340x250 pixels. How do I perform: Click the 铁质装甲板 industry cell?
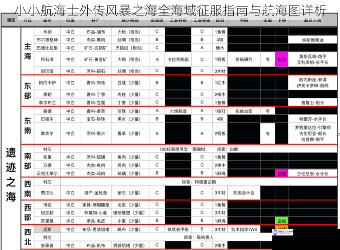point(178,229)
